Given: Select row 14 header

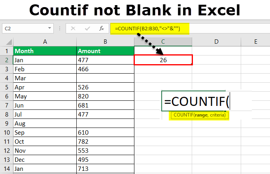Looking at the screenshot, I should pos(7,169).
